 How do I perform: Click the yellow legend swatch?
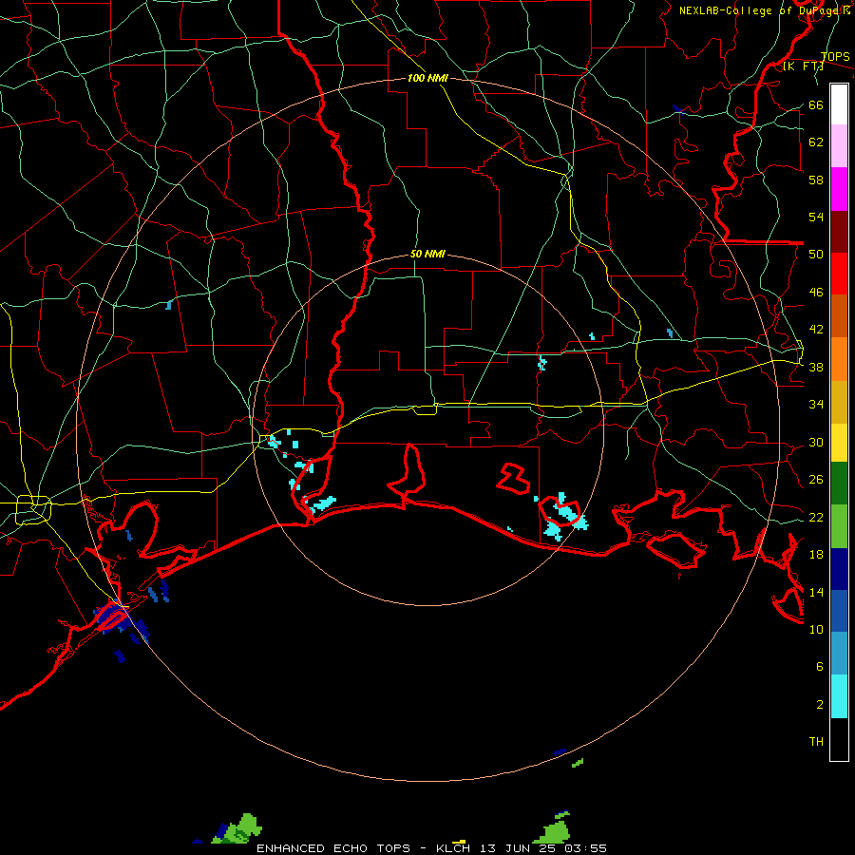(839, 443)
